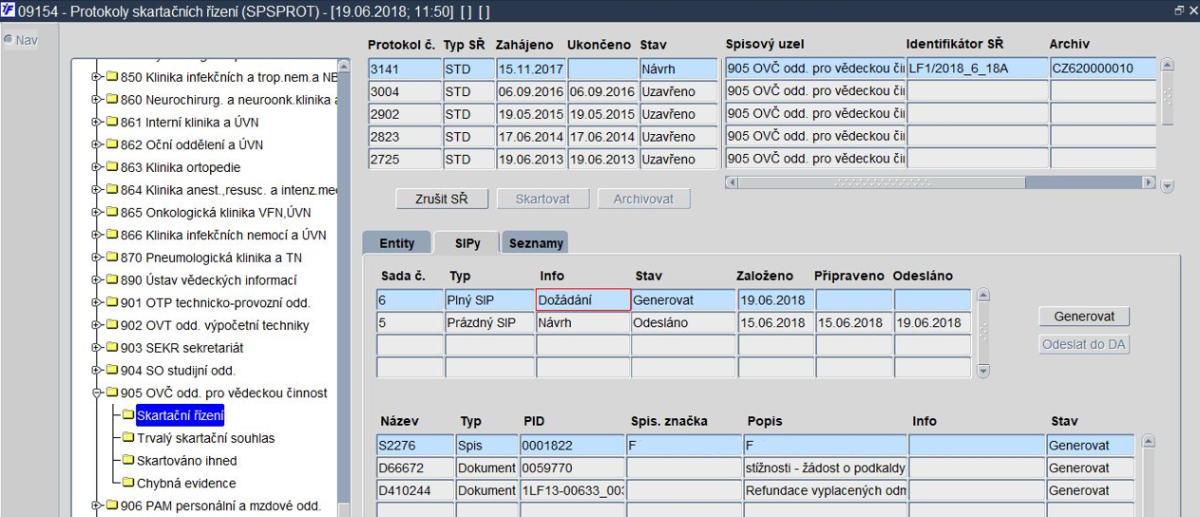Click folder icon of 902 OVT odd.
The image size is (1200, 517).
click(111, 325)
